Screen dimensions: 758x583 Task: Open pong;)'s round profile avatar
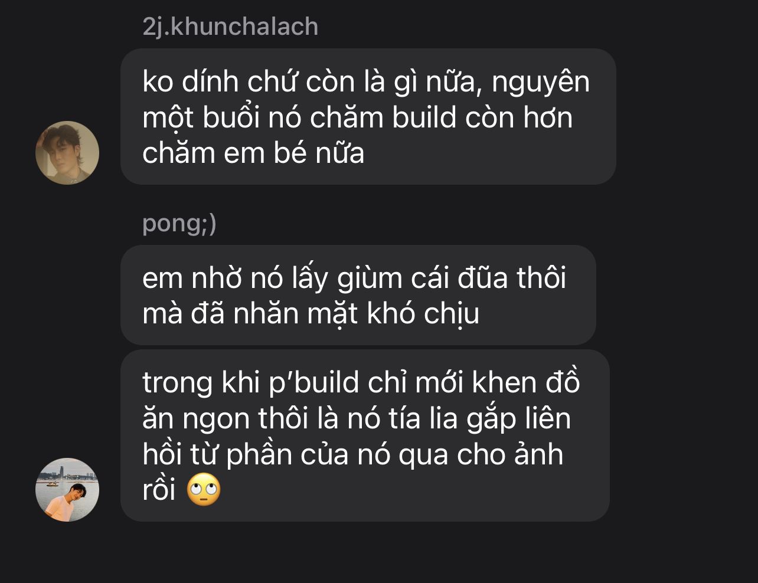(x=67, y=490)
